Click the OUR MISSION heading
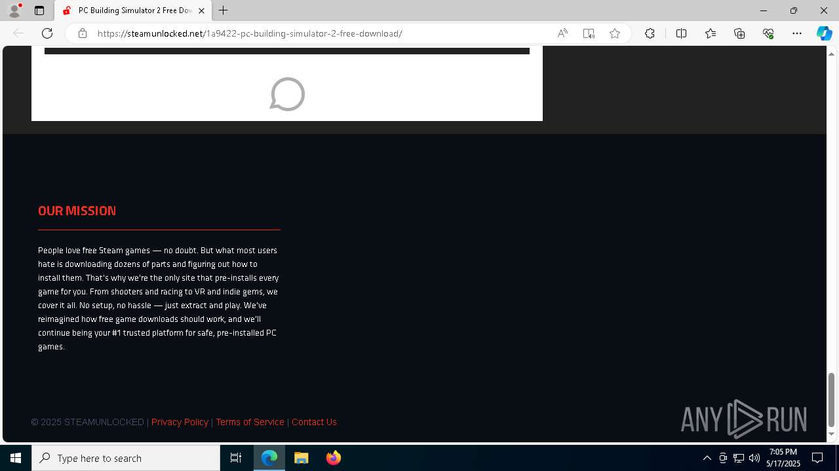This screenshot has width=839, height=471. [77, 211]
